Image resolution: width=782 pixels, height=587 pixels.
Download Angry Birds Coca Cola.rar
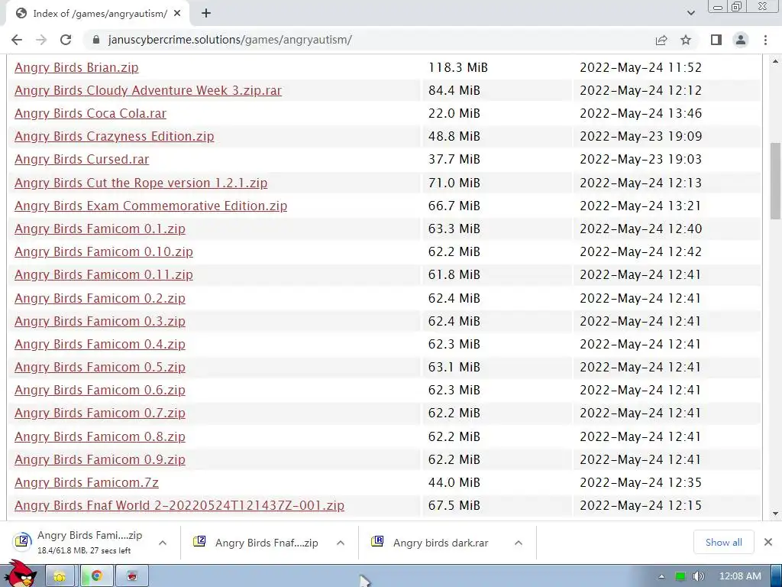click(90, 113)
